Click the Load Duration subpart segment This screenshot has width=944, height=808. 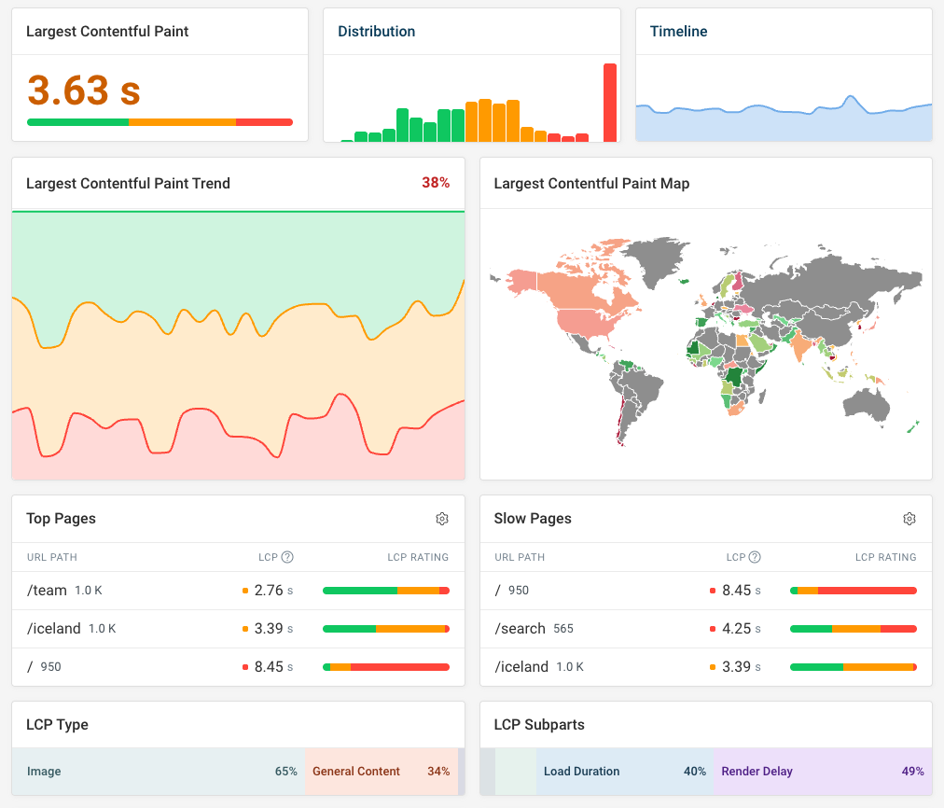[625, 772]
